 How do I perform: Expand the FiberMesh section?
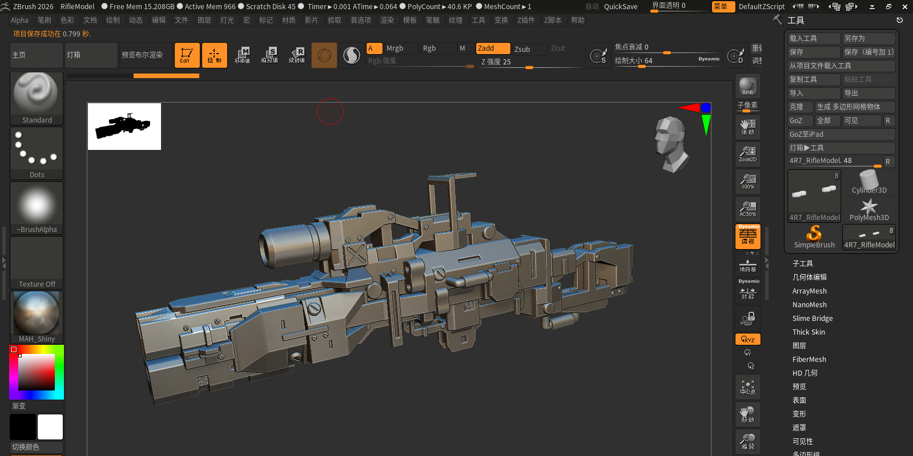809,360
